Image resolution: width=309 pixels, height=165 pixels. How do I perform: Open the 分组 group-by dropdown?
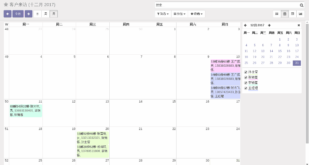(180, 14)
